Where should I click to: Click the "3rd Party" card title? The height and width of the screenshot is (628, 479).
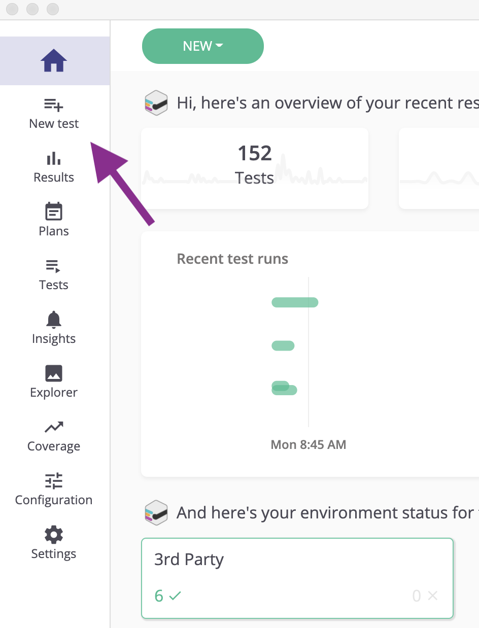(189, 560)
